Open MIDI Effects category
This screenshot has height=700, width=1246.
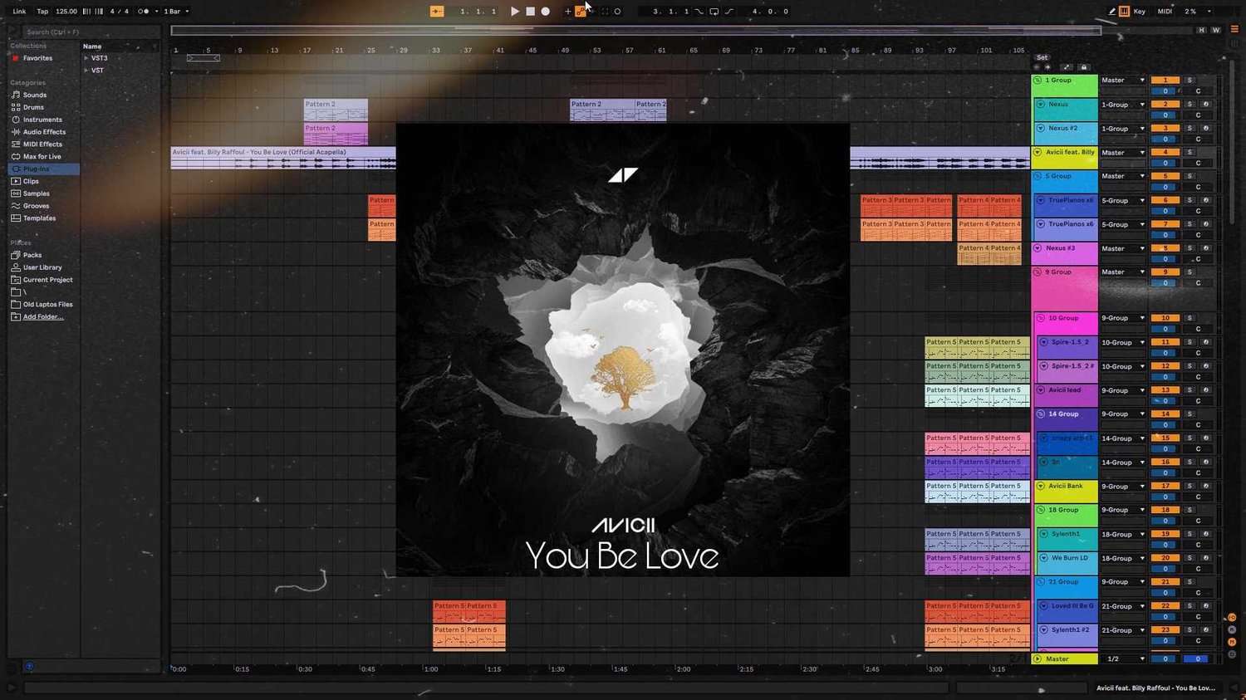click(42, 144)
